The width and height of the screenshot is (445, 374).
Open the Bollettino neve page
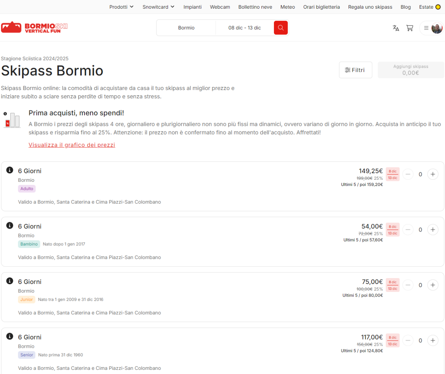click(x=255, y=7)
